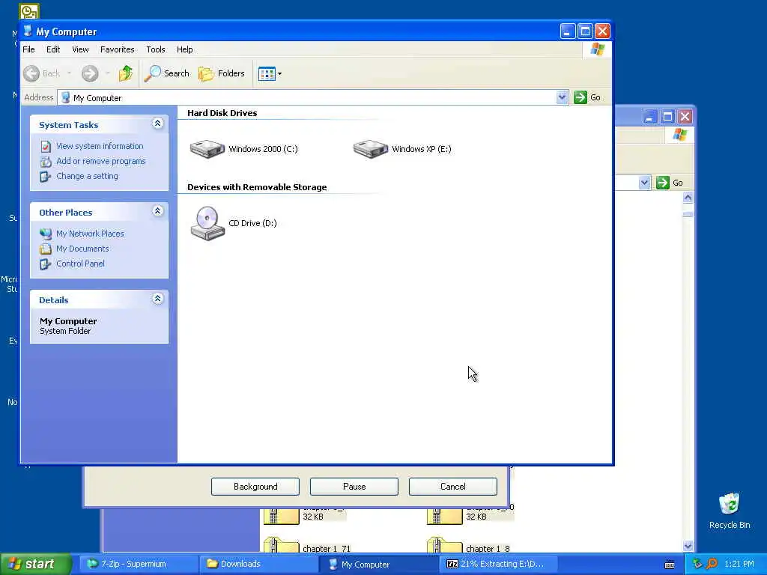The image size is (767, 575).
Task: Click the My Documents folder icon
Action: [46, 249]
